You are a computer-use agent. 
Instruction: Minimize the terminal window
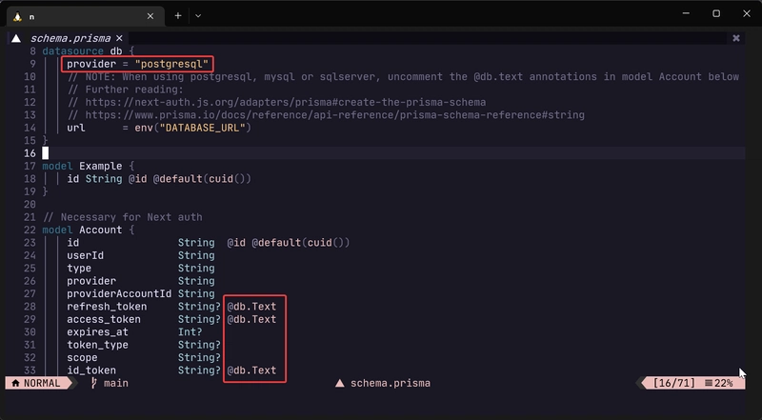tap(686, 13)
